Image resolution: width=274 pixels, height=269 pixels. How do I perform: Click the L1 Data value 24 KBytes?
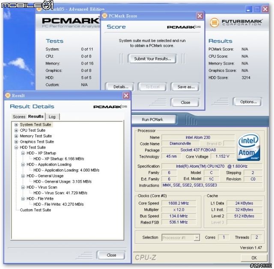click(244, 203)
